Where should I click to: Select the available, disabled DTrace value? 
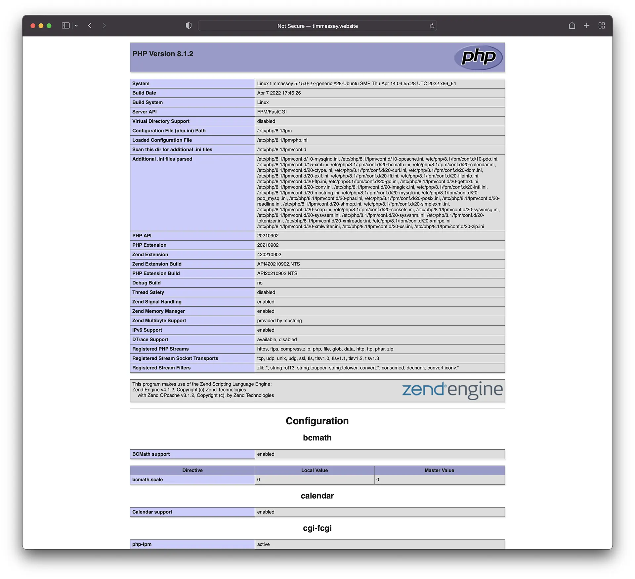click(277, 340)
